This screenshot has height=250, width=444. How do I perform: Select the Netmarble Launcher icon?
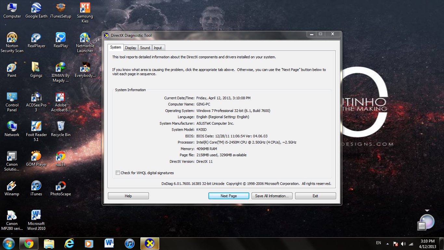click(x=85, y=43)
